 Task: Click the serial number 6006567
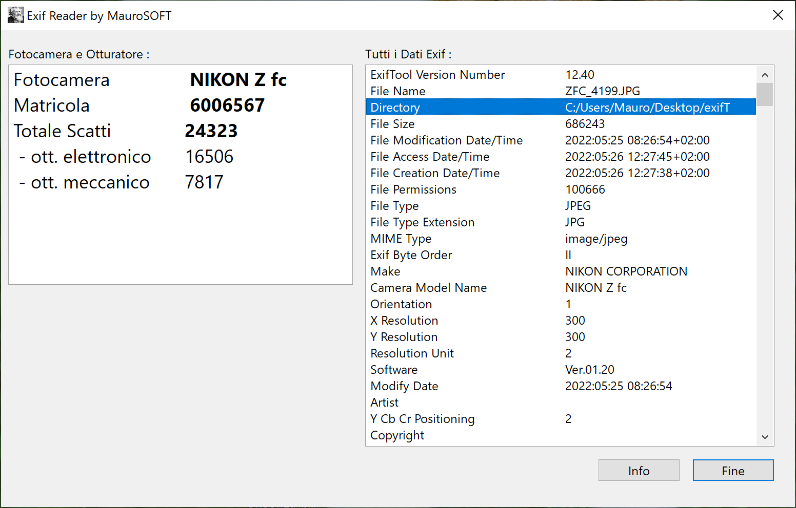tap(227, 105)
